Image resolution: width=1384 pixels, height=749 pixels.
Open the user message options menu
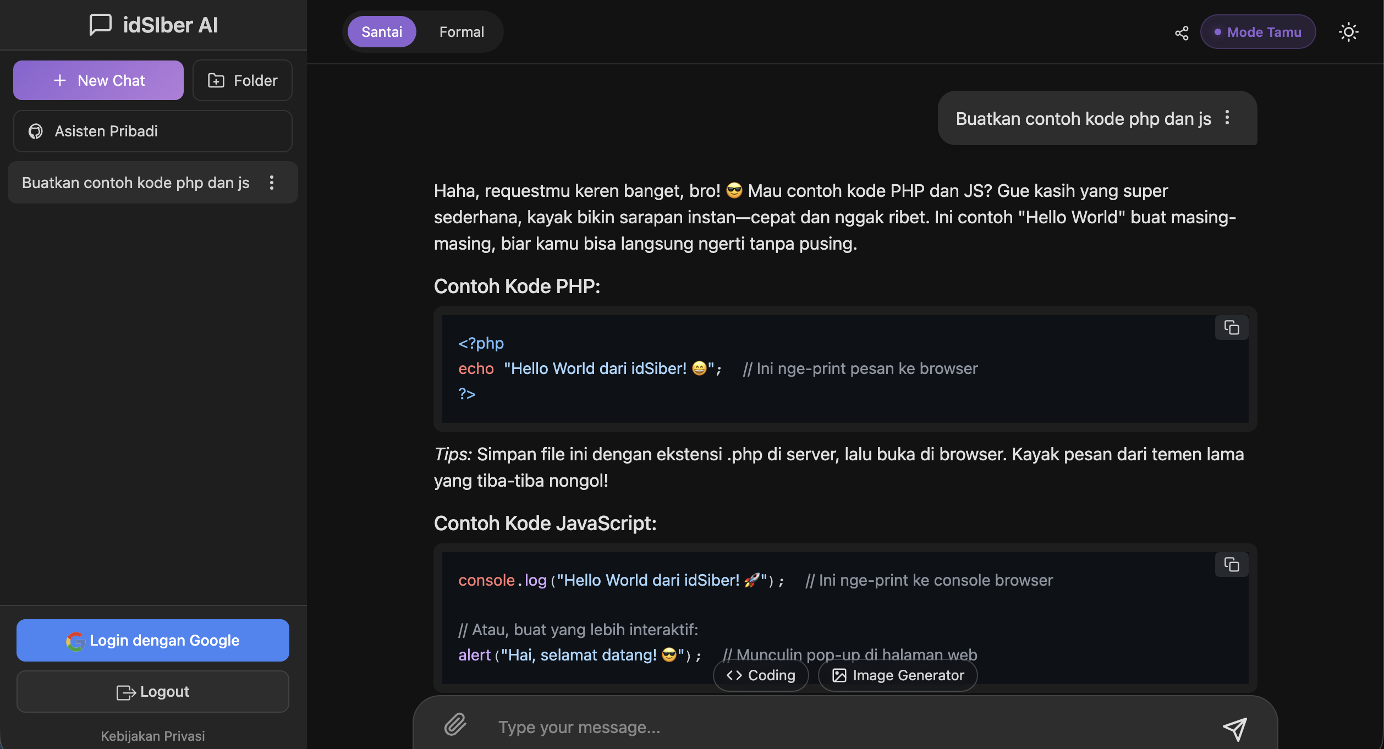point(1227,118)
